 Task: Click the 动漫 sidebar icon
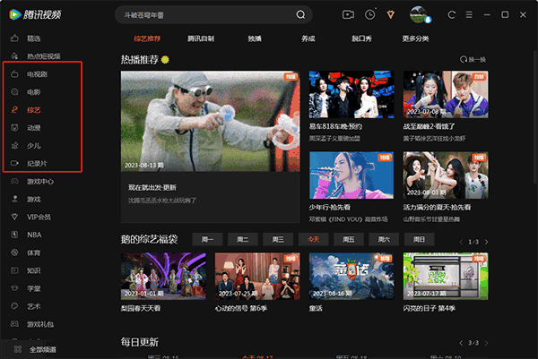[14, 127]
